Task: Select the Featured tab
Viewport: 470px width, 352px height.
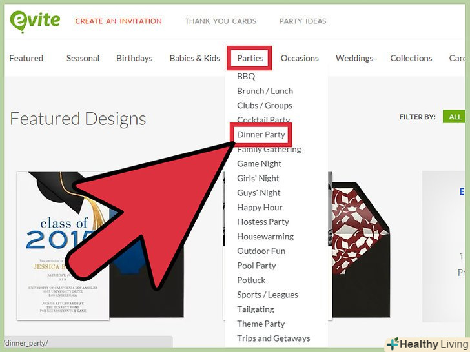Action: tap(26, 58)
